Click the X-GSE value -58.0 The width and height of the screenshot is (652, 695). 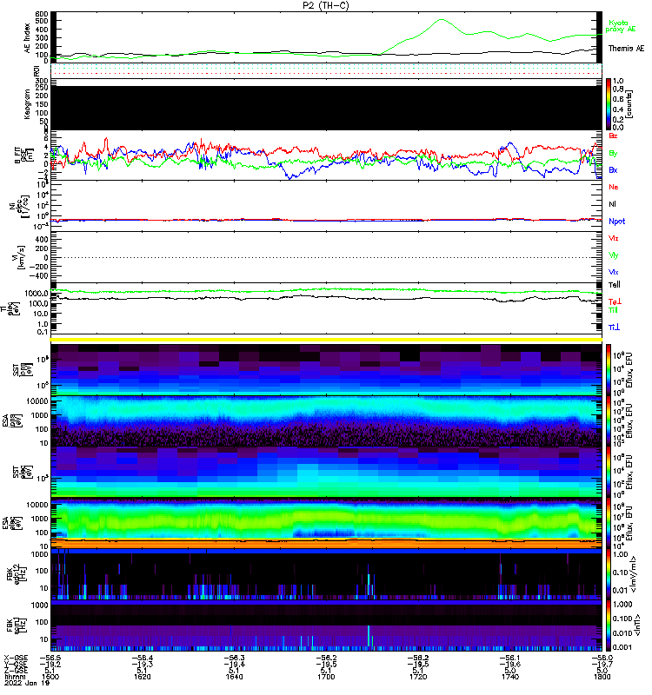pyautogui.click(x=602, y=659)
